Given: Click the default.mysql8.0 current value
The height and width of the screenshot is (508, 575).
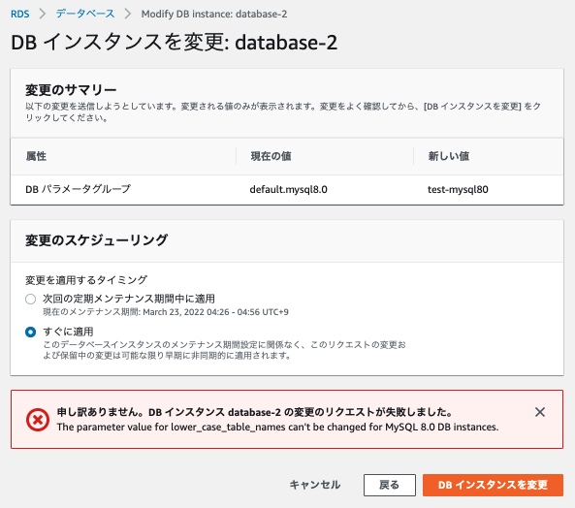Looking at the screenshot, I should 289,189.
